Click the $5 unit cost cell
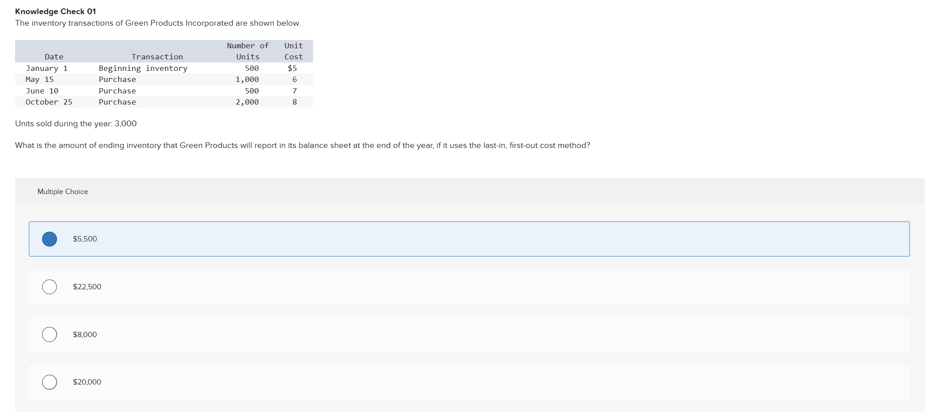 point(292,68)
